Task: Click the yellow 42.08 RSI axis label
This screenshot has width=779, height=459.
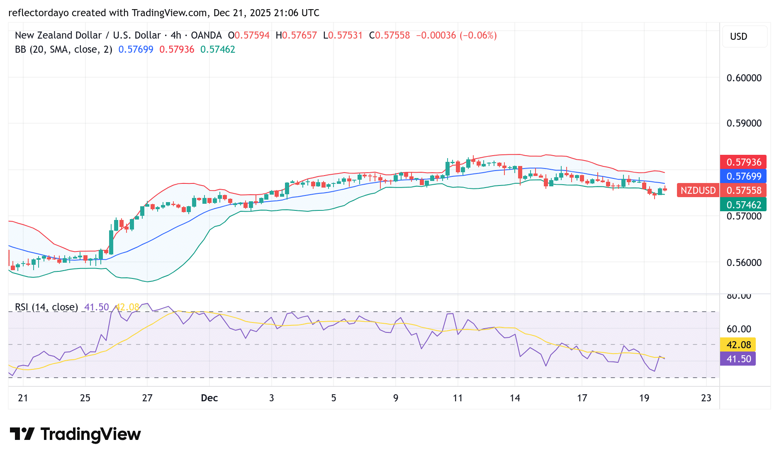Action: point(738,344)
